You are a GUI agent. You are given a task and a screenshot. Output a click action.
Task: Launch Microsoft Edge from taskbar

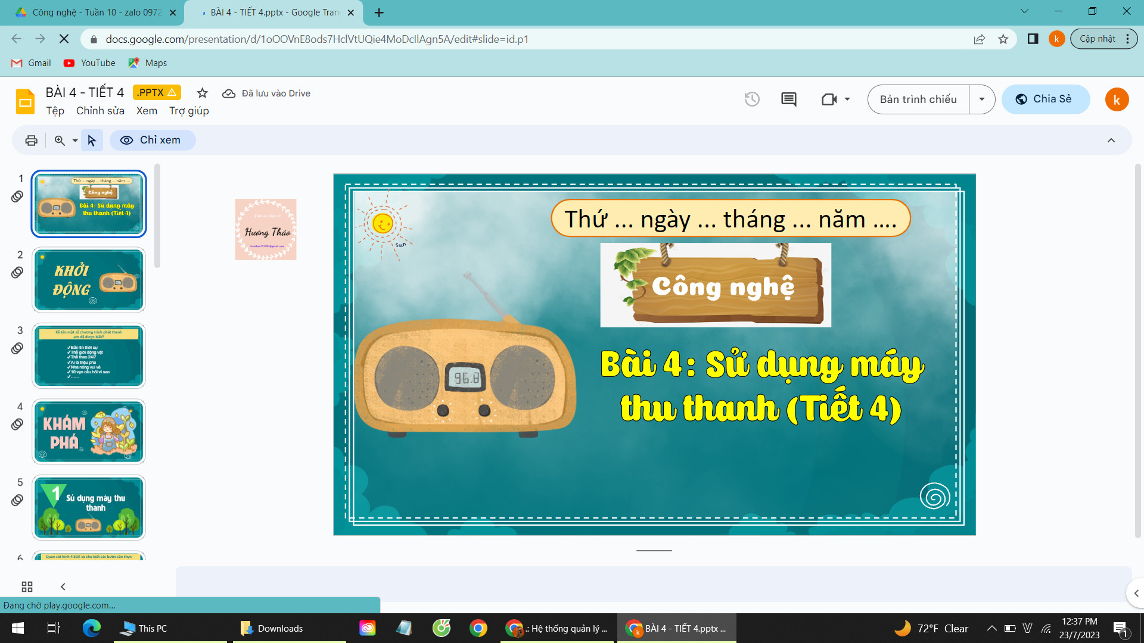[91, 628]
